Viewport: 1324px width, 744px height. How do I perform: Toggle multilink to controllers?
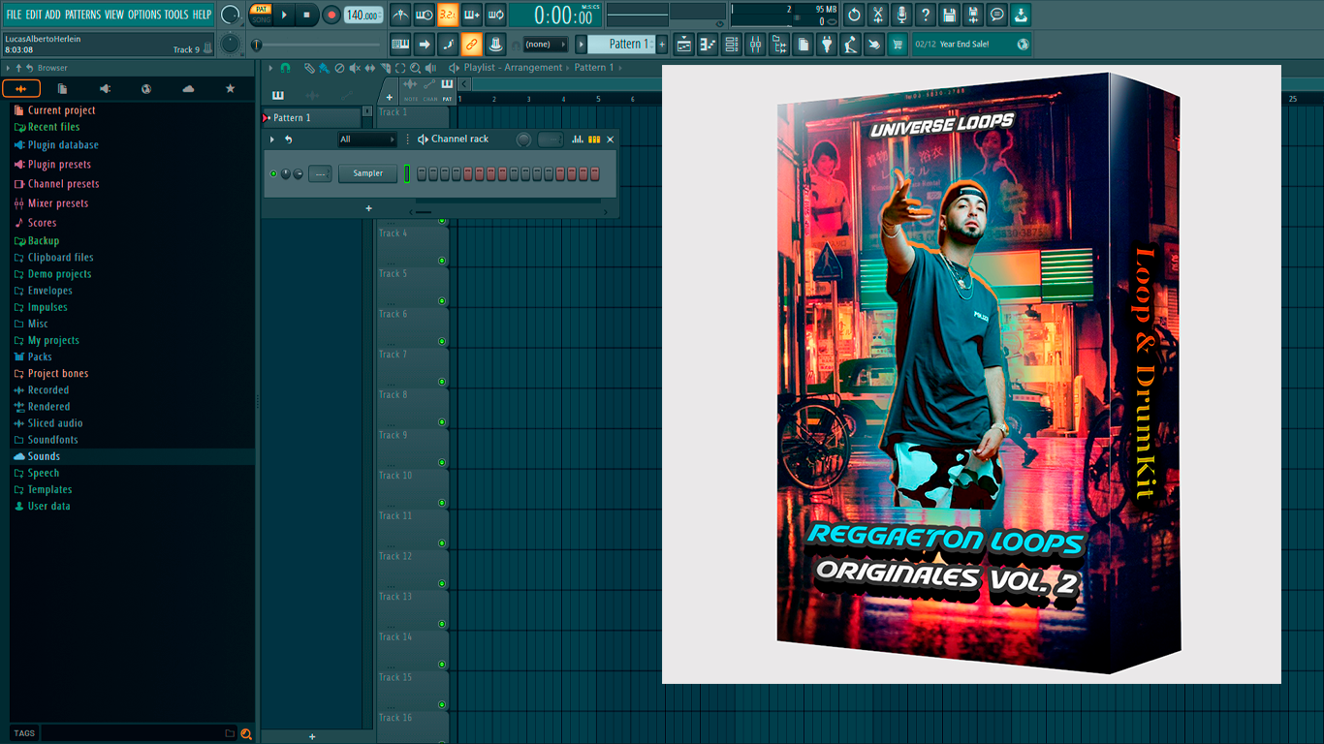[x=495, y=45]
